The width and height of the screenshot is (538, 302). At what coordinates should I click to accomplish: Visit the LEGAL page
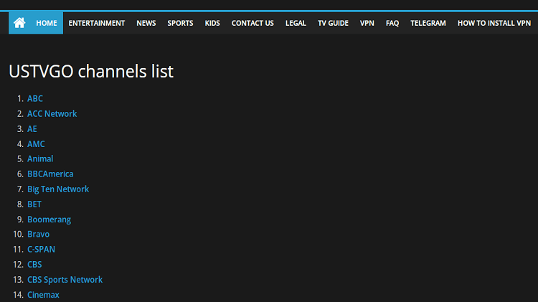(296, 23)
